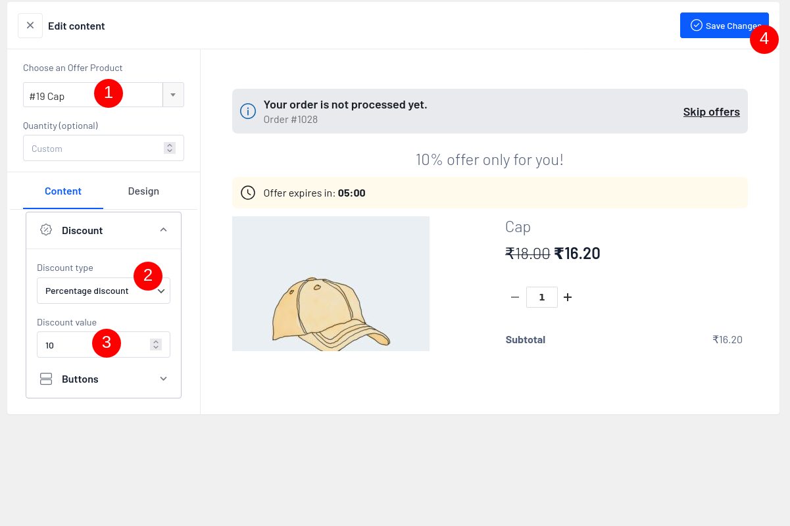Click the Buttons section layout icon
Viewport: 790px width, 526px height.
[46, 379]
